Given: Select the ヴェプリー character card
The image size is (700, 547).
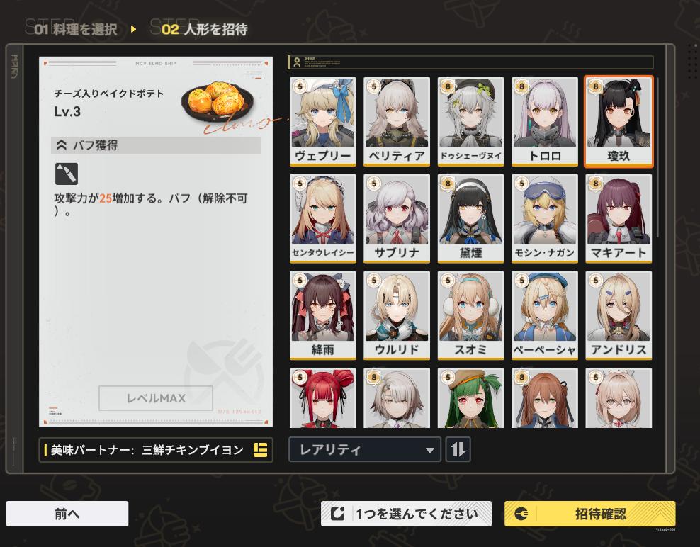Looking at the screenshot, I should (323, 121).
